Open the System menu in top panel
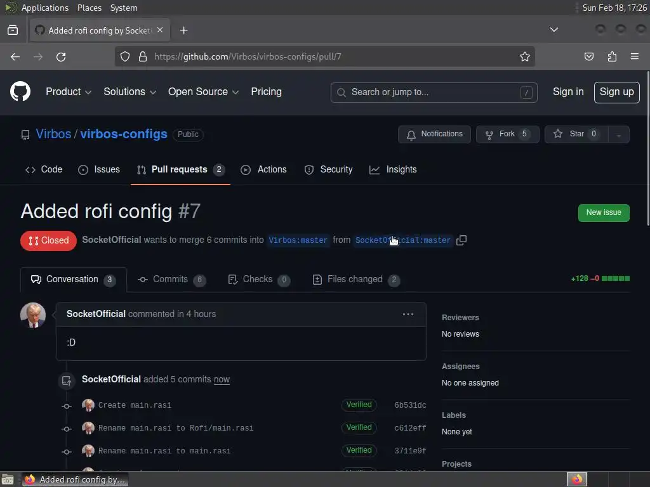This screenshot has width=650, height=487. pyautogui.click(x=124, y=8)
